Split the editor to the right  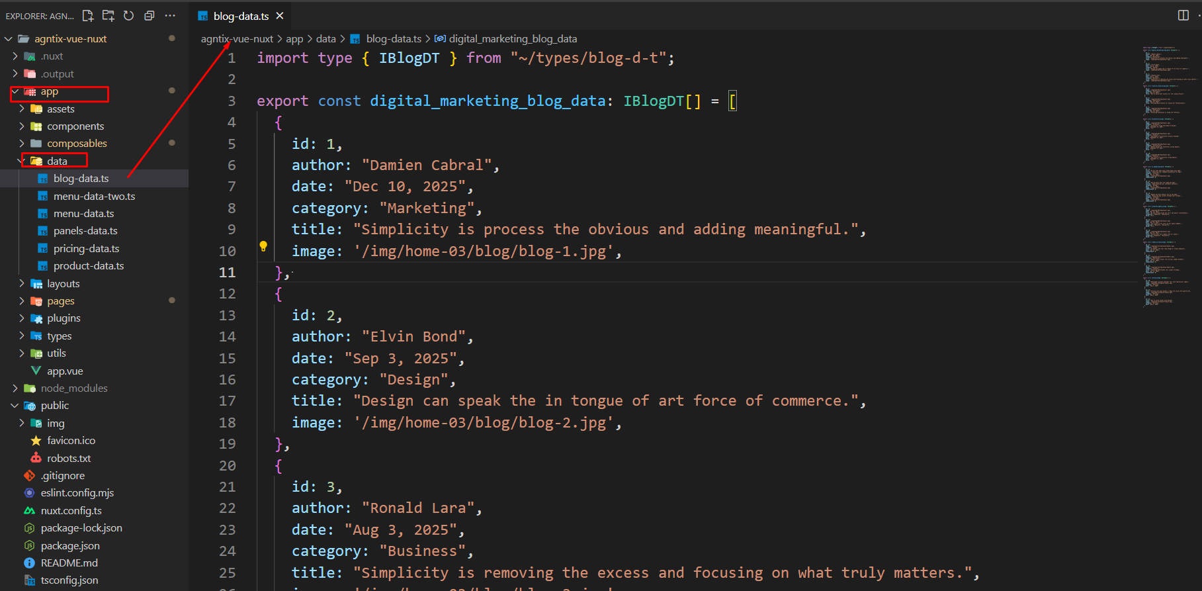point(1183,15)
